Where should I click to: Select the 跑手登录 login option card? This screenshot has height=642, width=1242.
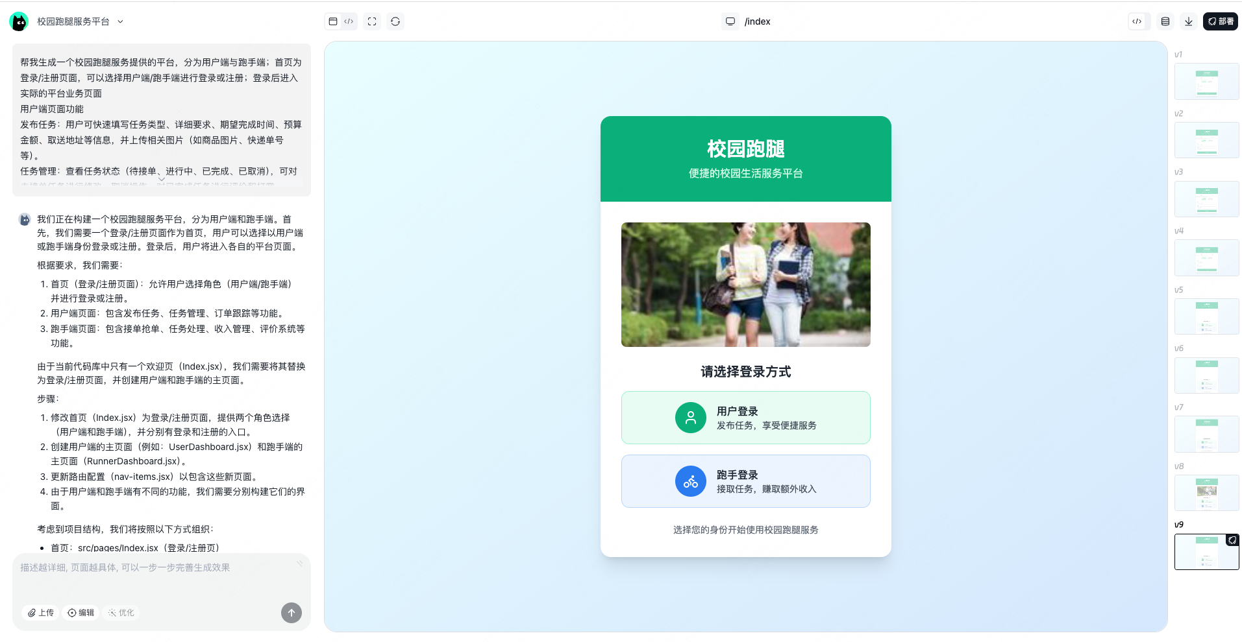pos(745,481)
